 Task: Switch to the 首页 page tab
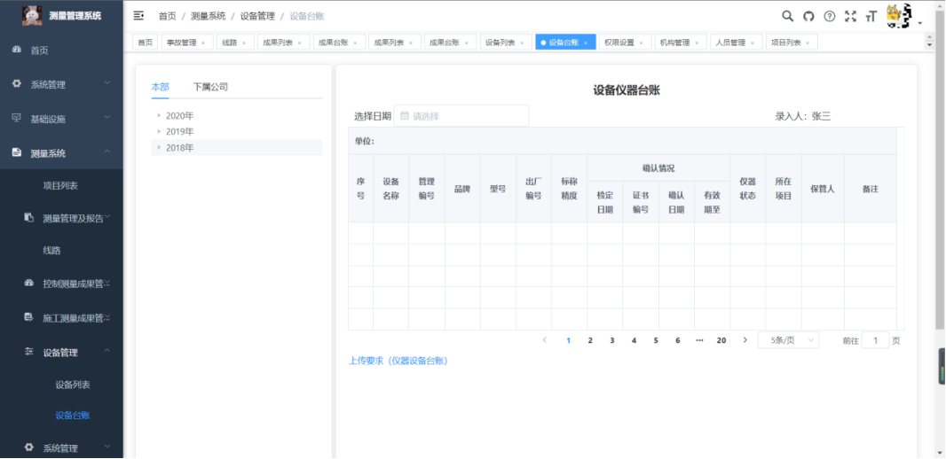145,43
